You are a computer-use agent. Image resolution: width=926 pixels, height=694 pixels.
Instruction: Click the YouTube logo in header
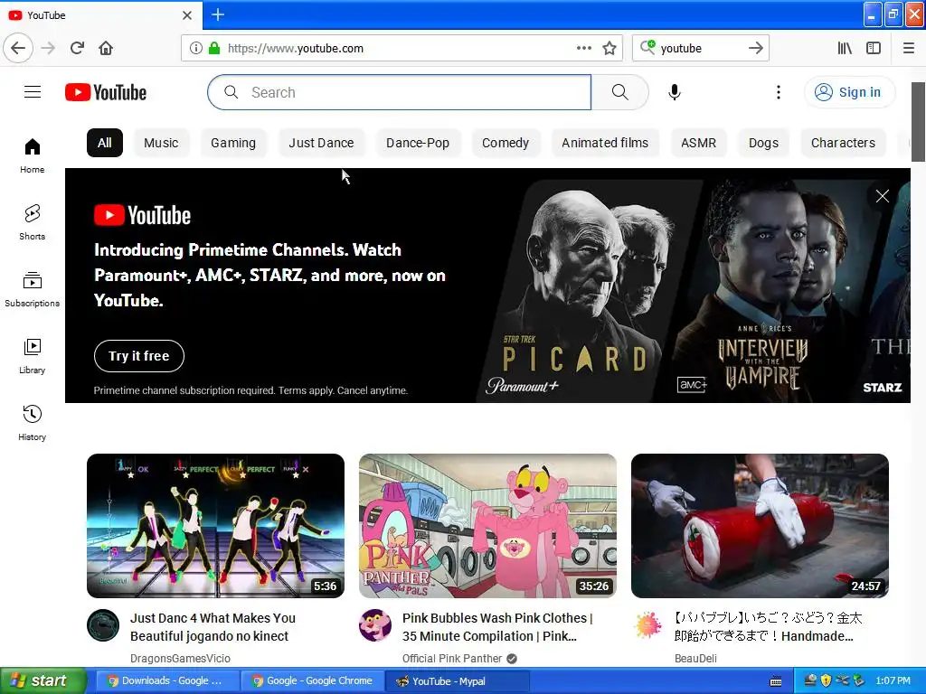[106, 93]
